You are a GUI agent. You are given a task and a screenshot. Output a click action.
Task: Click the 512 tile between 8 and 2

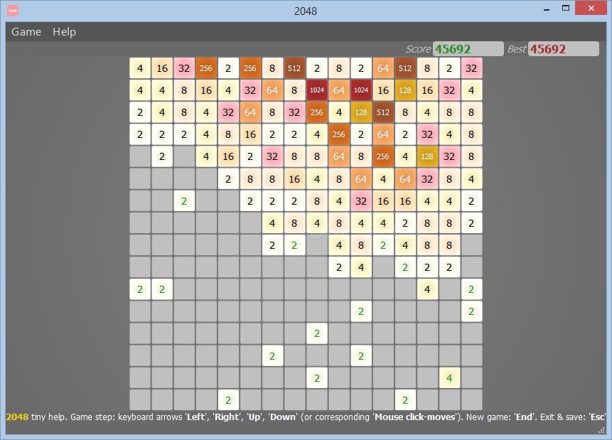[294, 68]
